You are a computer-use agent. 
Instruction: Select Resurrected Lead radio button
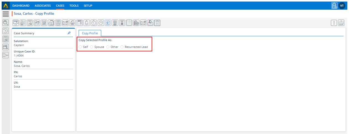(x=122, y=47)
